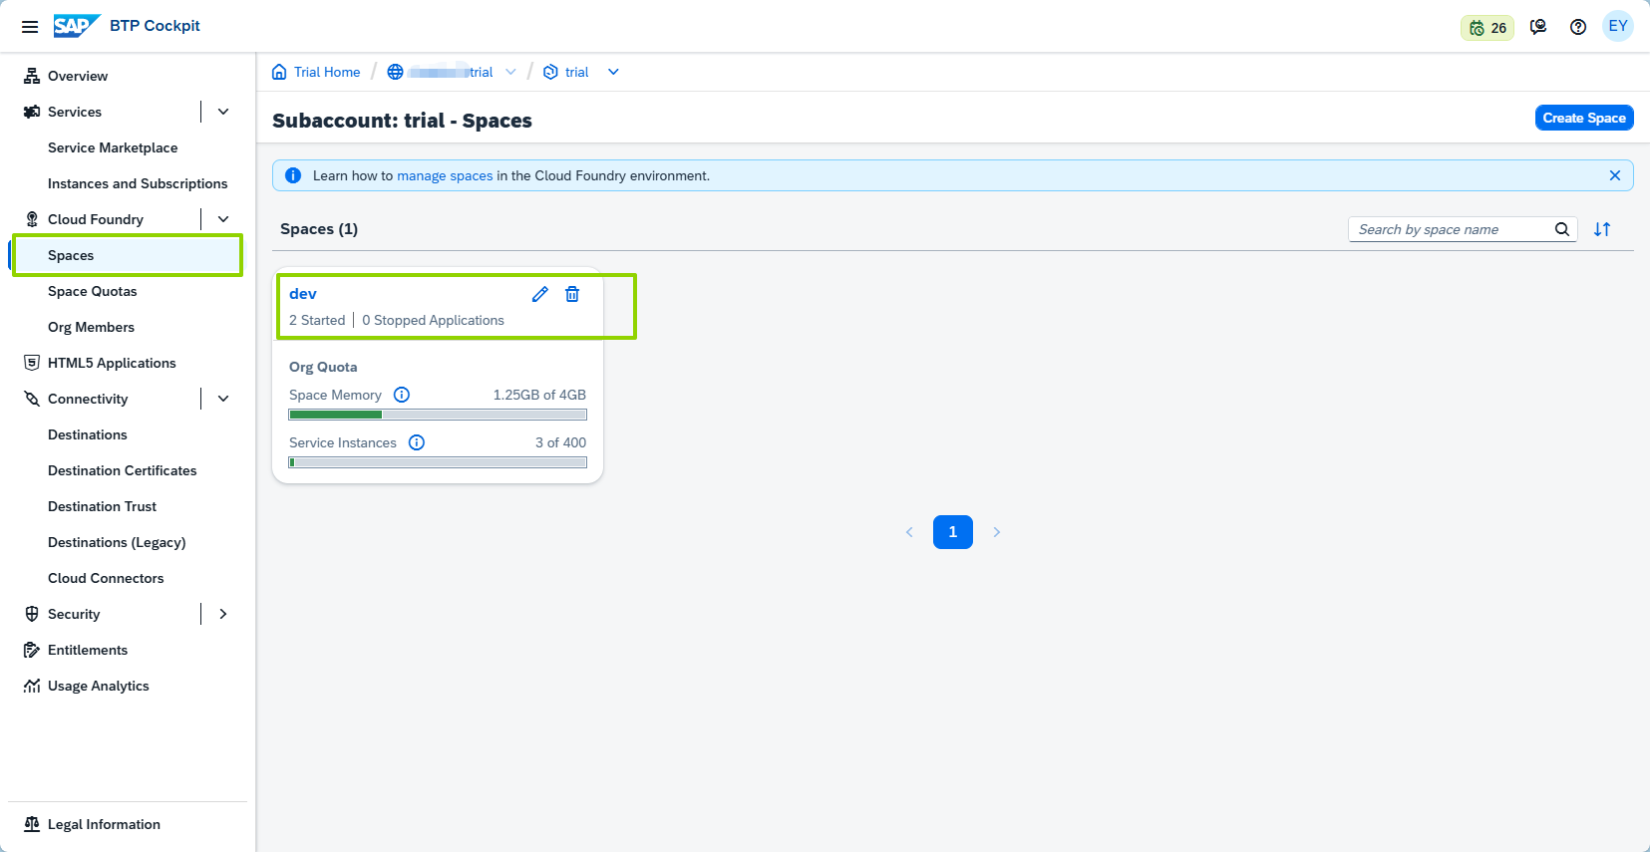Click the Create Space button
This screenshot has width=1650, height=852.
(1583, 118)
